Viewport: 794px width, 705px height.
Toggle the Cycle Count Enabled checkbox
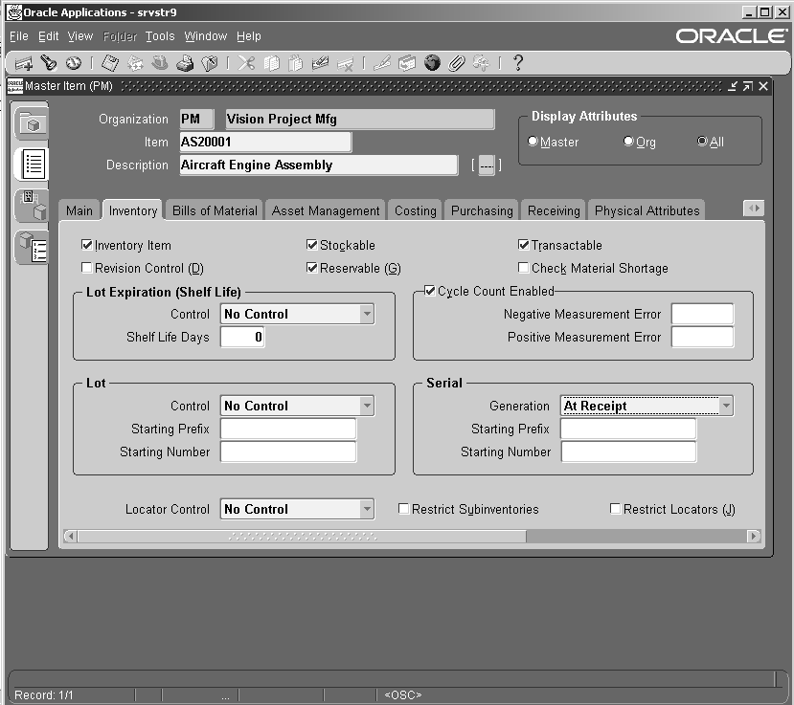pos(430,291)
